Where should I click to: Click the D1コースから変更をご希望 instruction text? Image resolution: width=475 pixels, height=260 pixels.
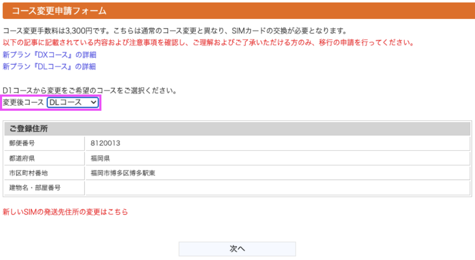pyautogui.click(x=90, y=91)
